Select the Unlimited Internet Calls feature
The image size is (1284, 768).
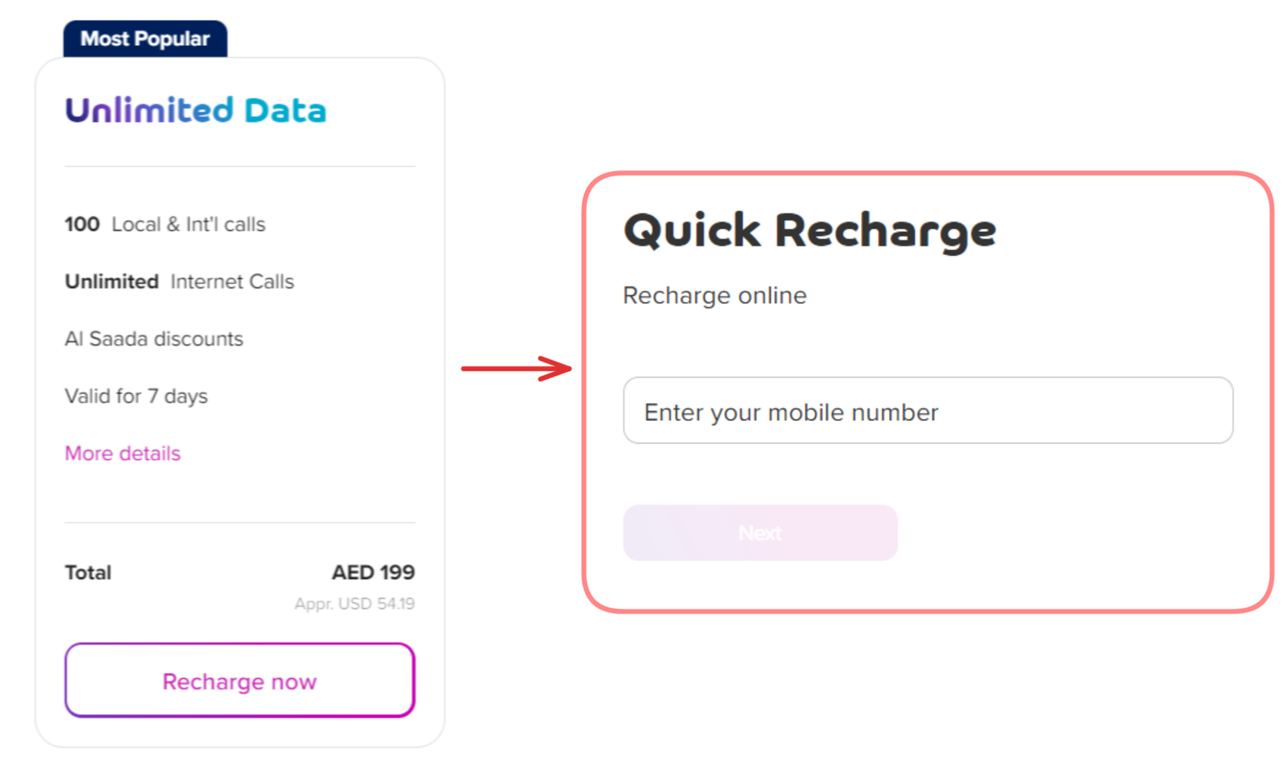pyautogui.click(x=179, y=281)
